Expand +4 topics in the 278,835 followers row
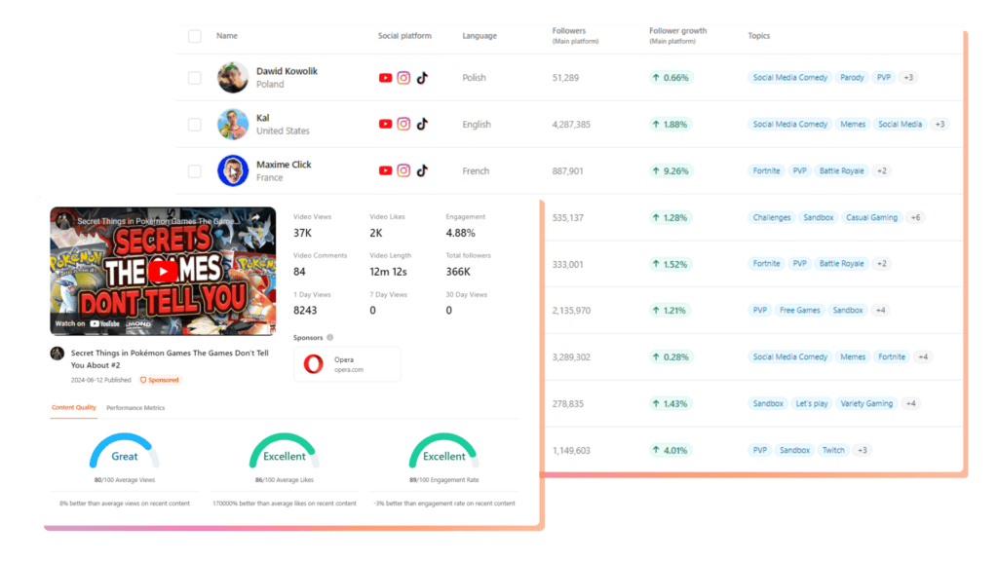 coord(911,403)
